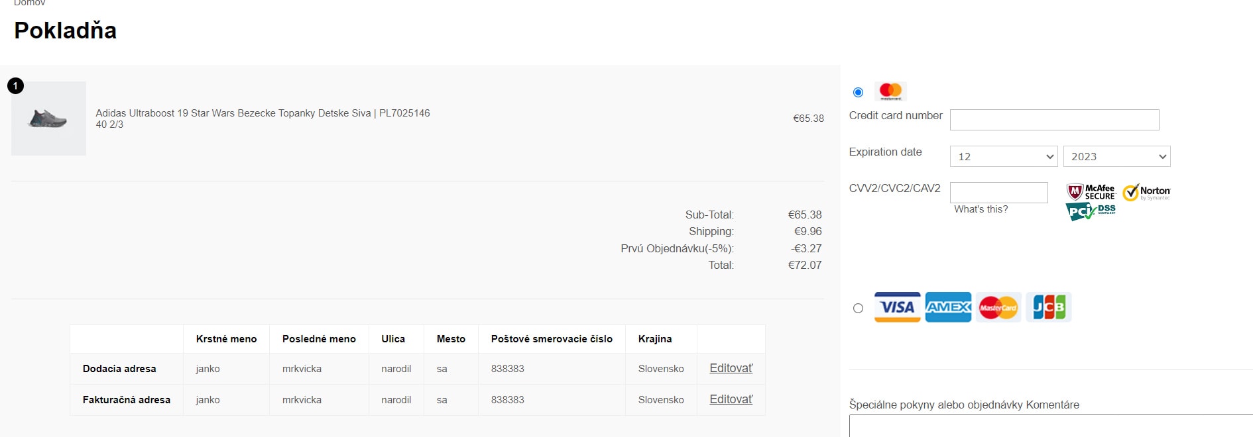This screenshot has width=1253, height=437.
Task: Focus the CVV2/CVC2/CAV2 input field
Action: click(999, 193)
